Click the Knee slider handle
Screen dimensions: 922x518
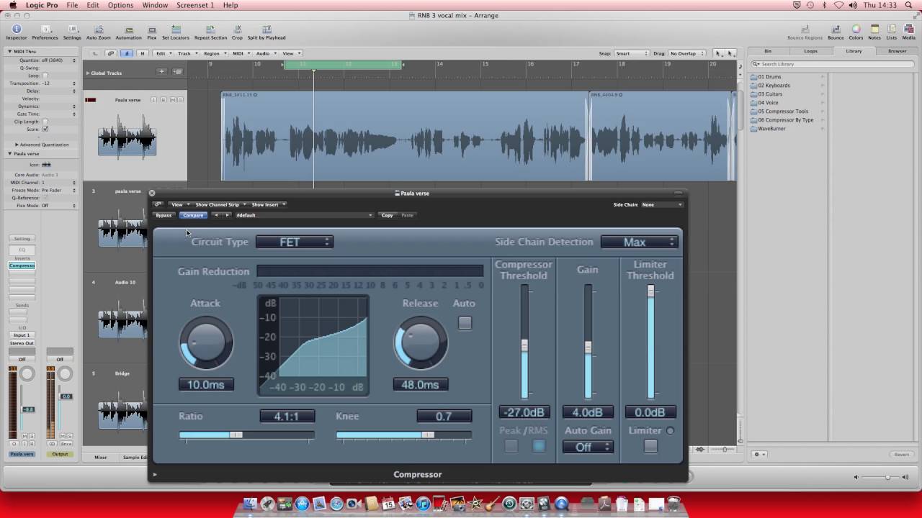(428, 435)
